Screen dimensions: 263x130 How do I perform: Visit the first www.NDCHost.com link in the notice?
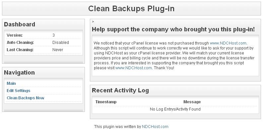228,43
